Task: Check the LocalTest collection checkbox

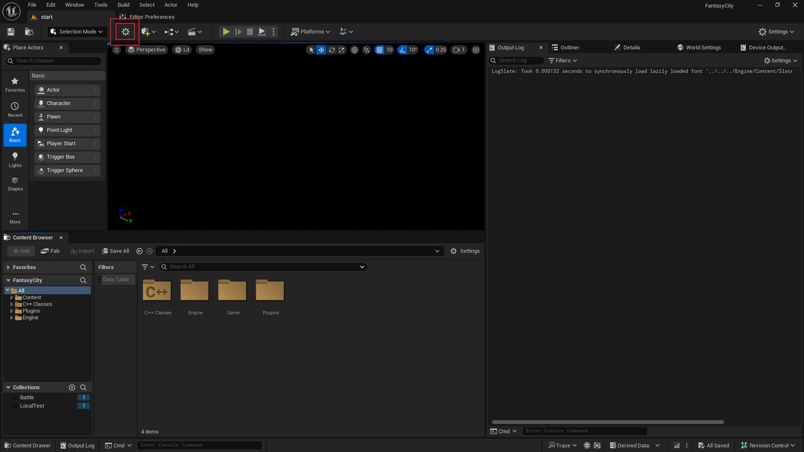Action: 15,406
